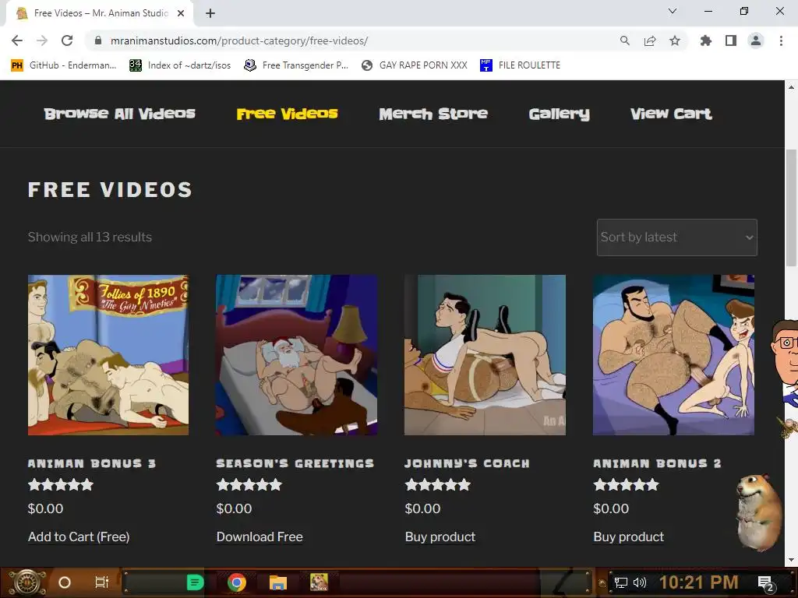Viewport: 798px width, 598px height.
Task: Open the Animan Bonus 3 thumbnail
Action: [x=108, y=355]
